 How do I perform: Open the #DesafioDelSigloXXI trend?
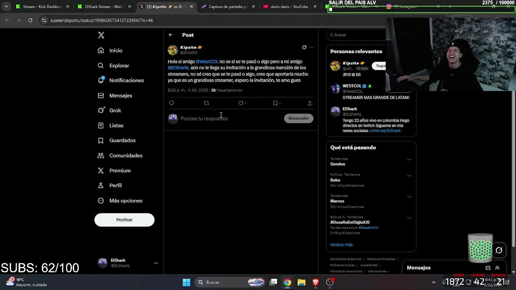click(350, 222)
